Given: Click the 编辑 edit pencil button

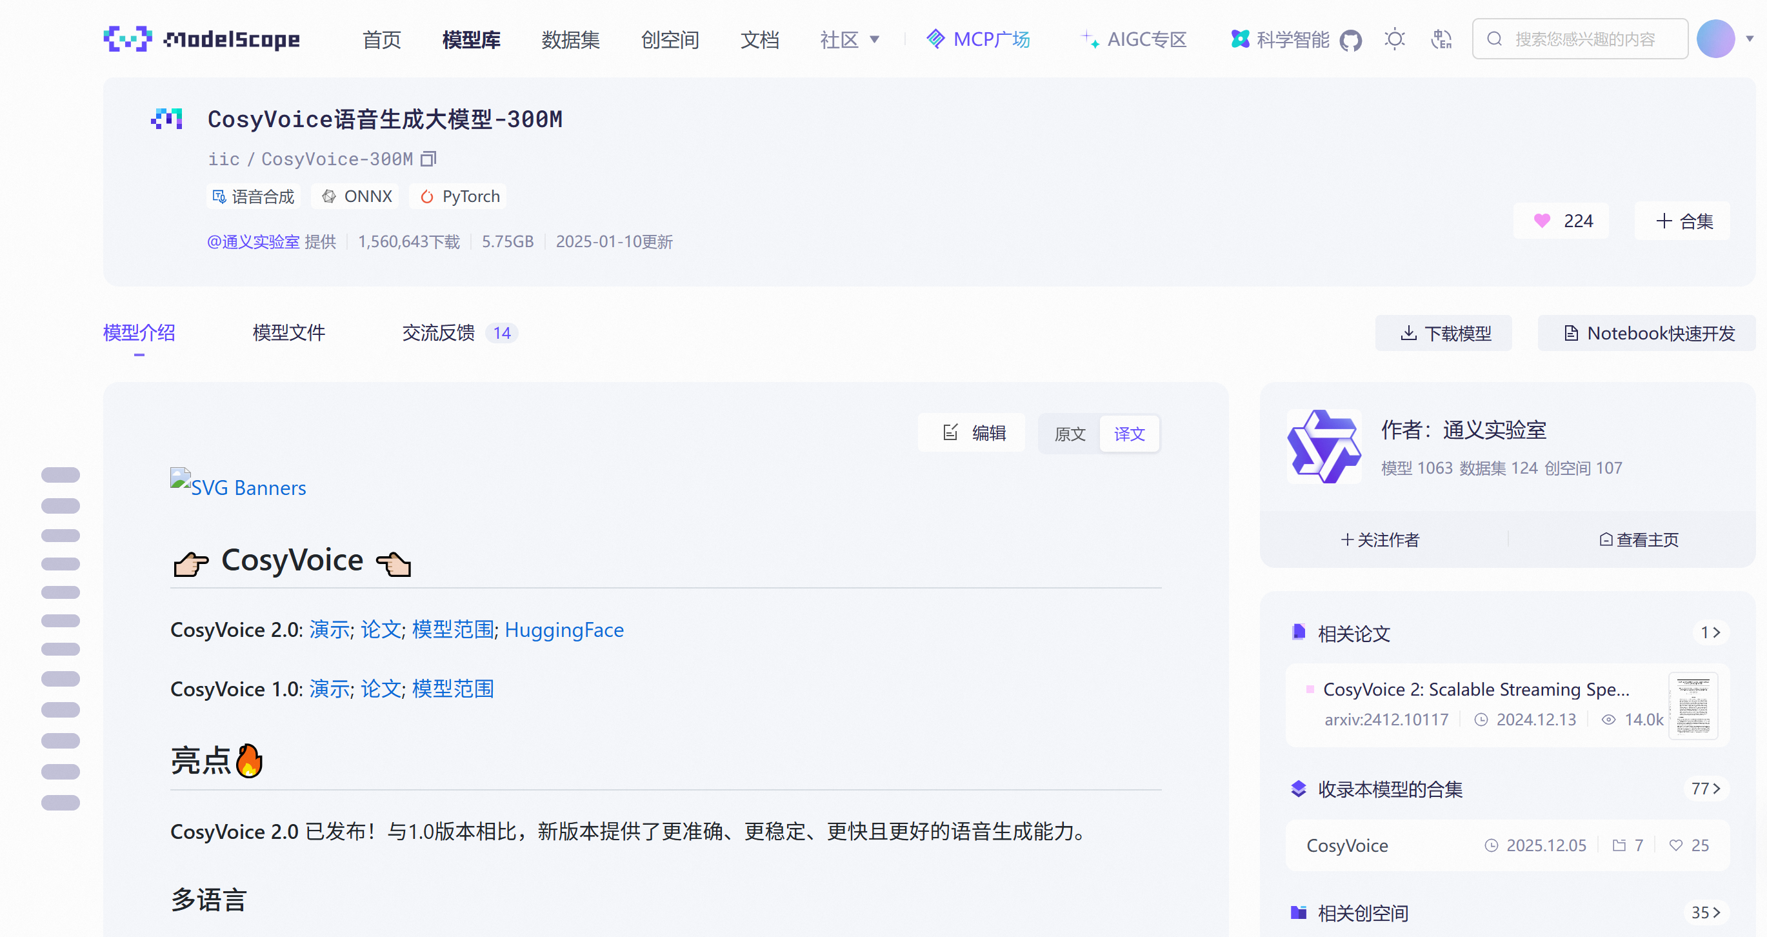Looking at the screenshot, I should point(972,433).
